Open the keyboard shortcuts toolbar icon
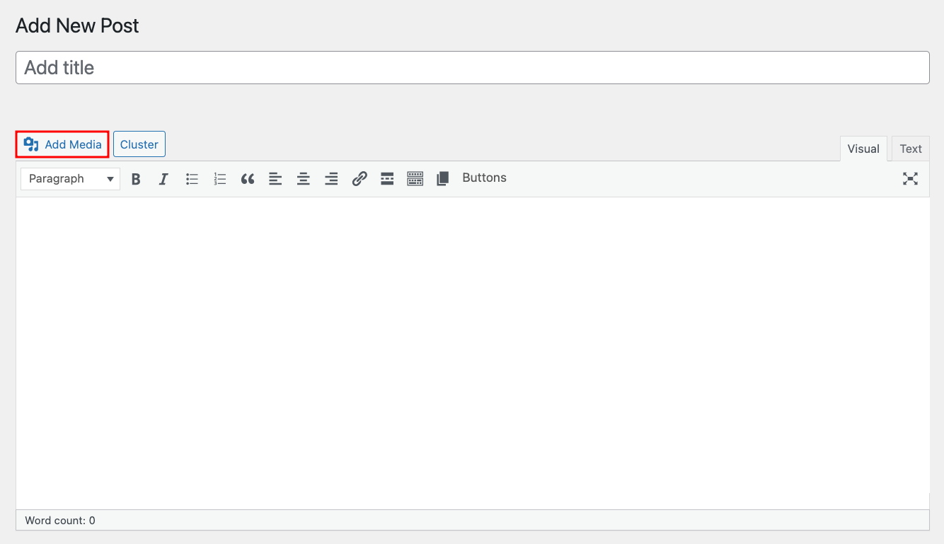The height and width of the screenshot is (544, 944). (x=415, y=178)
